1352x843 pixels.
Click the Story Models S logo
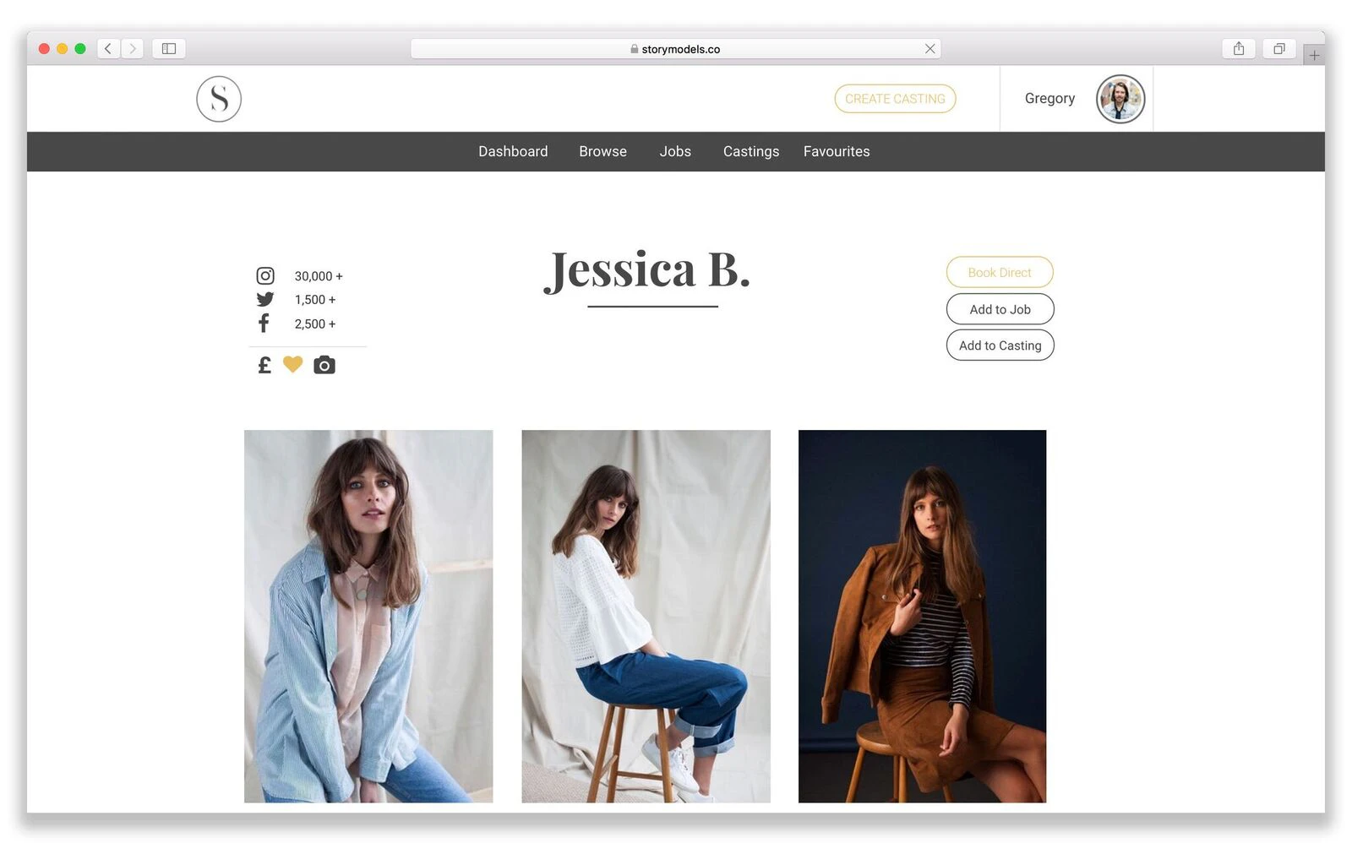click(219, 99)
